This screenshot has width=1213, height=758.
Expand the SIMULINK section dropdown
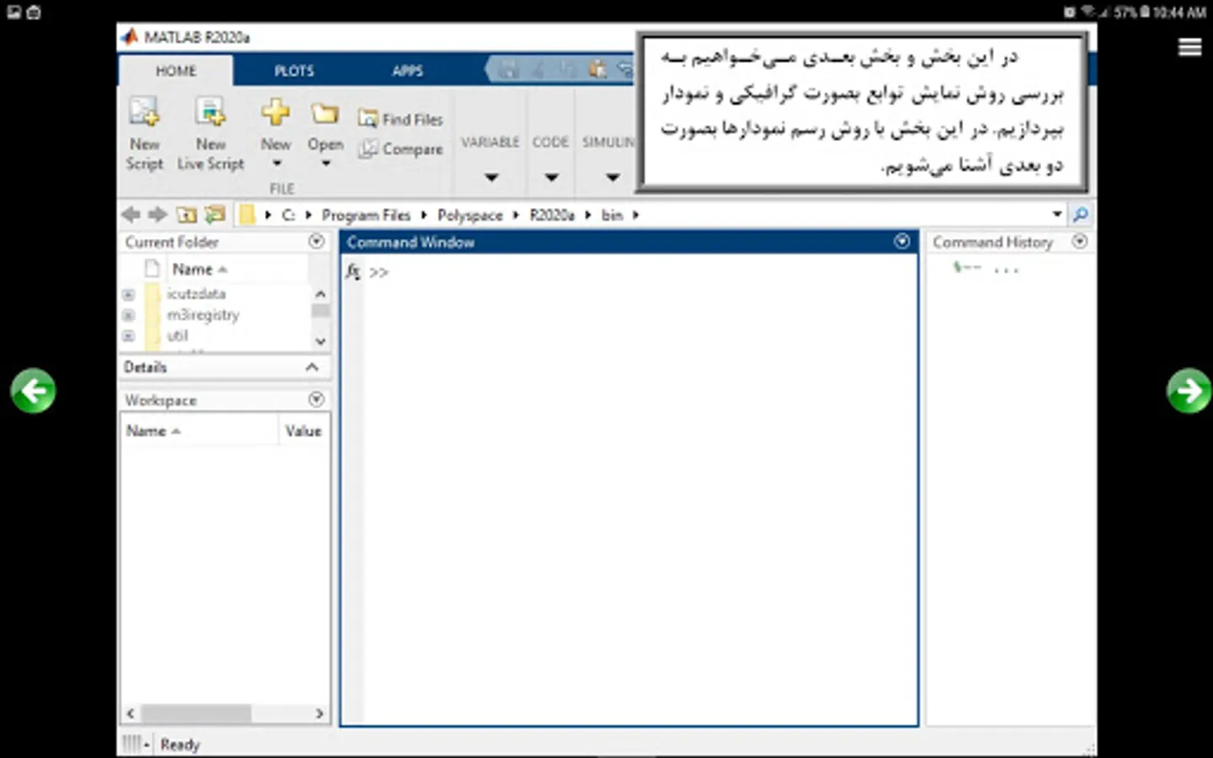coord(612,177)
